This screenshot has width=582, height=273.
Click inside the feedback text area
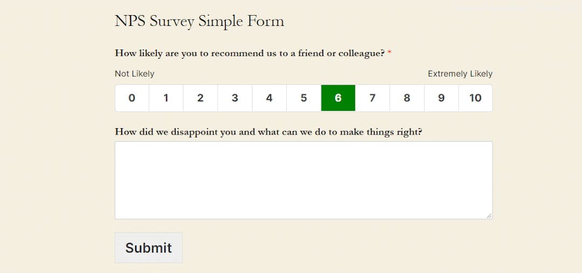click(x=303, y=180)
